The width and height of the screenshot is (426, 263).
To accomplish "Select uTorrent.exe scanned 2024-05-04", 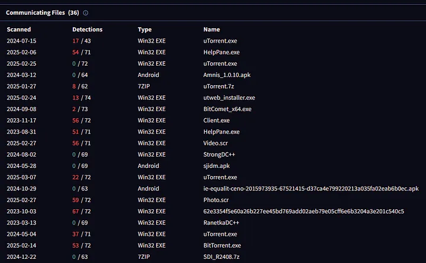I will tap(220, 234).
